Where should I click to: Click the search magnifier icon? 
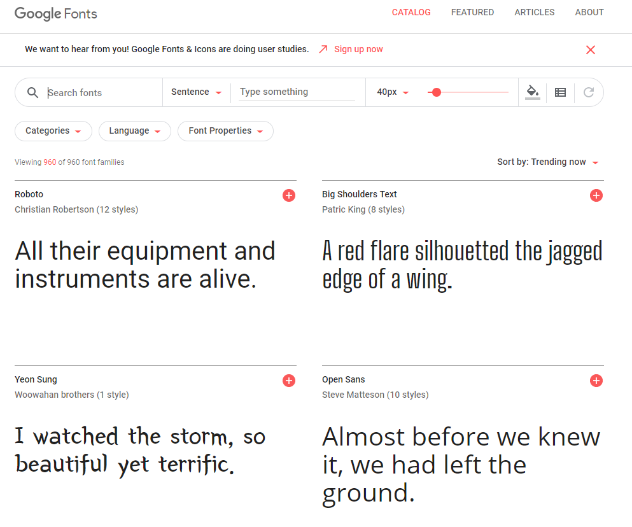(x=32, y=93)
